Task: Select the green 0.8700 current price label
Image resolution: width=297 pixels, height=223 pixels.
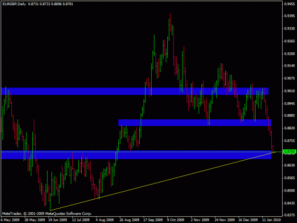Action: [x=289, y=152]
